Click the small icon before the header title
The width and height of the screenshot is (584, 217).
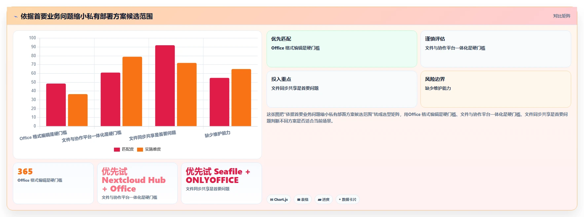[x=16, y=17]
